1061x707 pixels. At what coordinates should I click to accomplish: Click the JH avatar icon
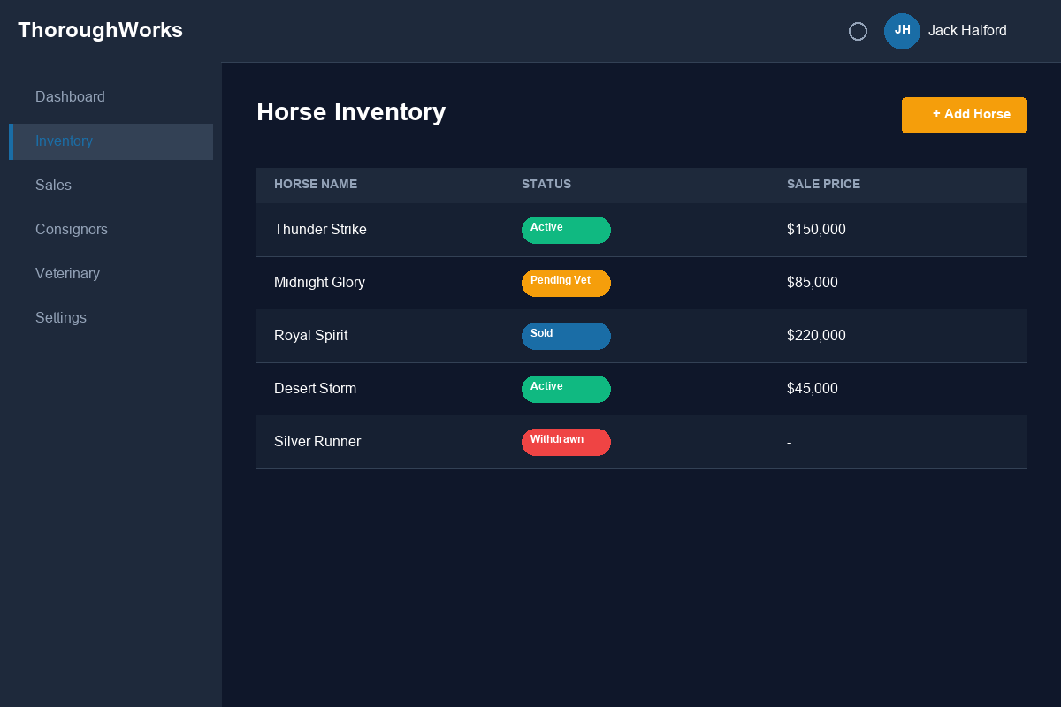click(x=902, y=31)
